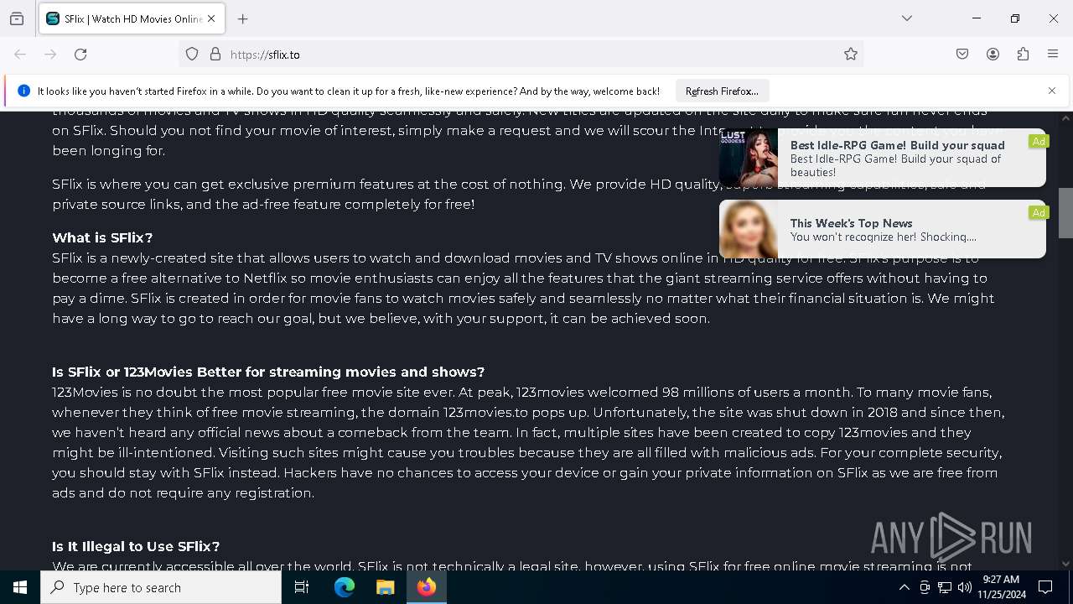The image size is (1073, 604).
Task: Switch to Firefox taskbar icon
Action: (x=427, y=587)
